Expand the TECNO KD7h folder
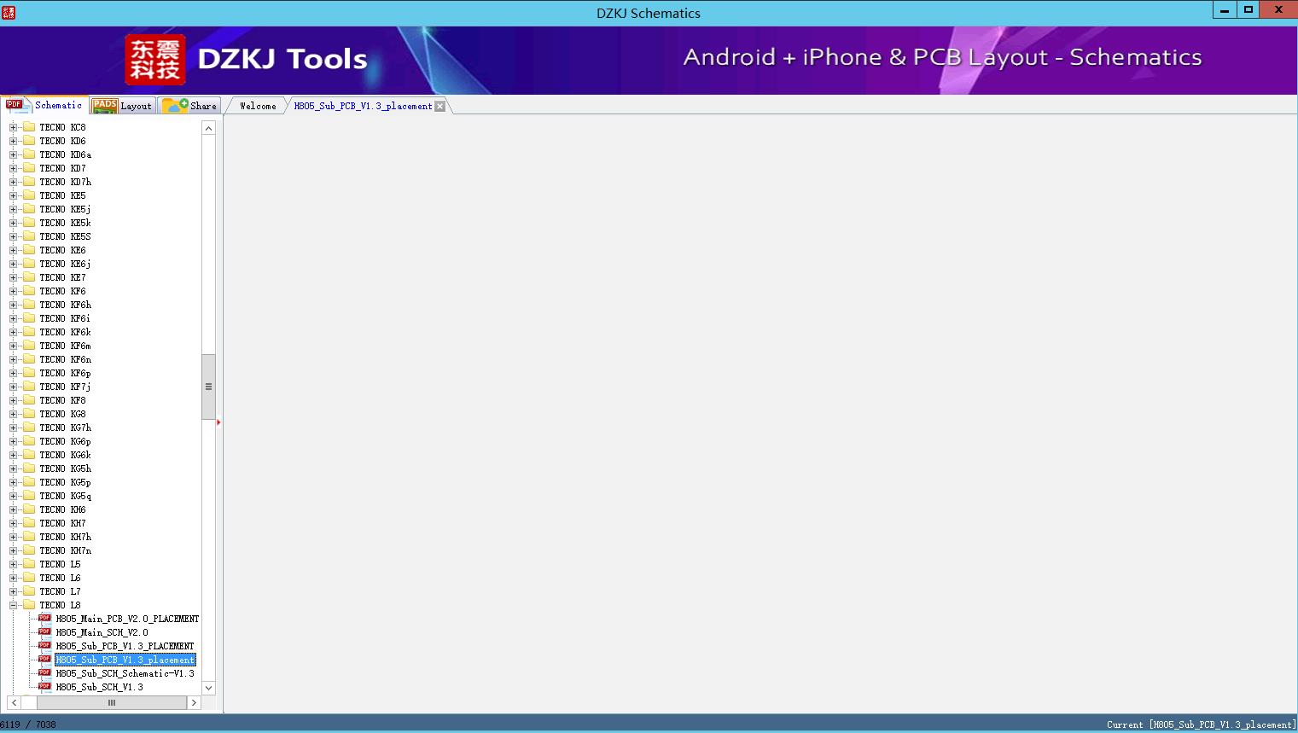This screenshot has width=1298, height=733. tap(13, 182)
